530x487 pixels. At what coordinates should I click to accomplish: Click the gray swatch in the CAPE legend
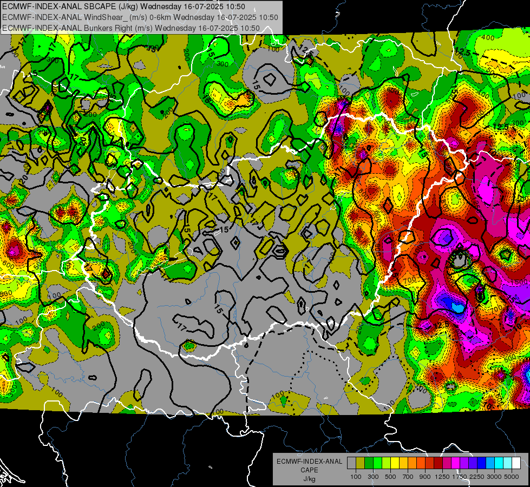point(351,463)
